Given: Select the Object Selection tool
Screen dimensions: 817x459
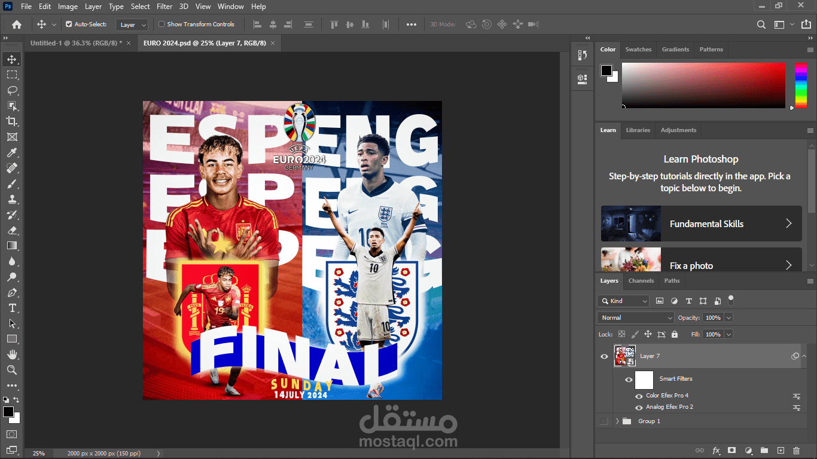Looking at the screenshot, I should (12, 106).
